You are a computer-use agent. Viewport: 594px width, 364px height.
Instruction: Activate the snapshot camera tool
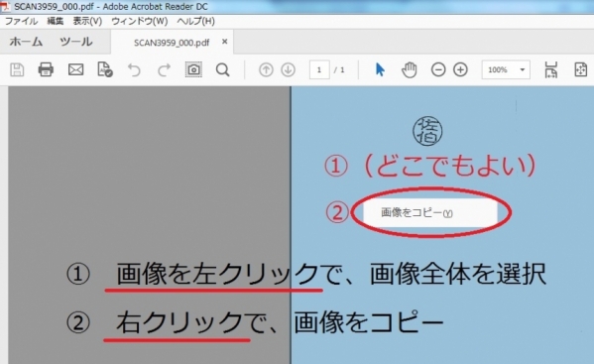(x=193, y=69)
